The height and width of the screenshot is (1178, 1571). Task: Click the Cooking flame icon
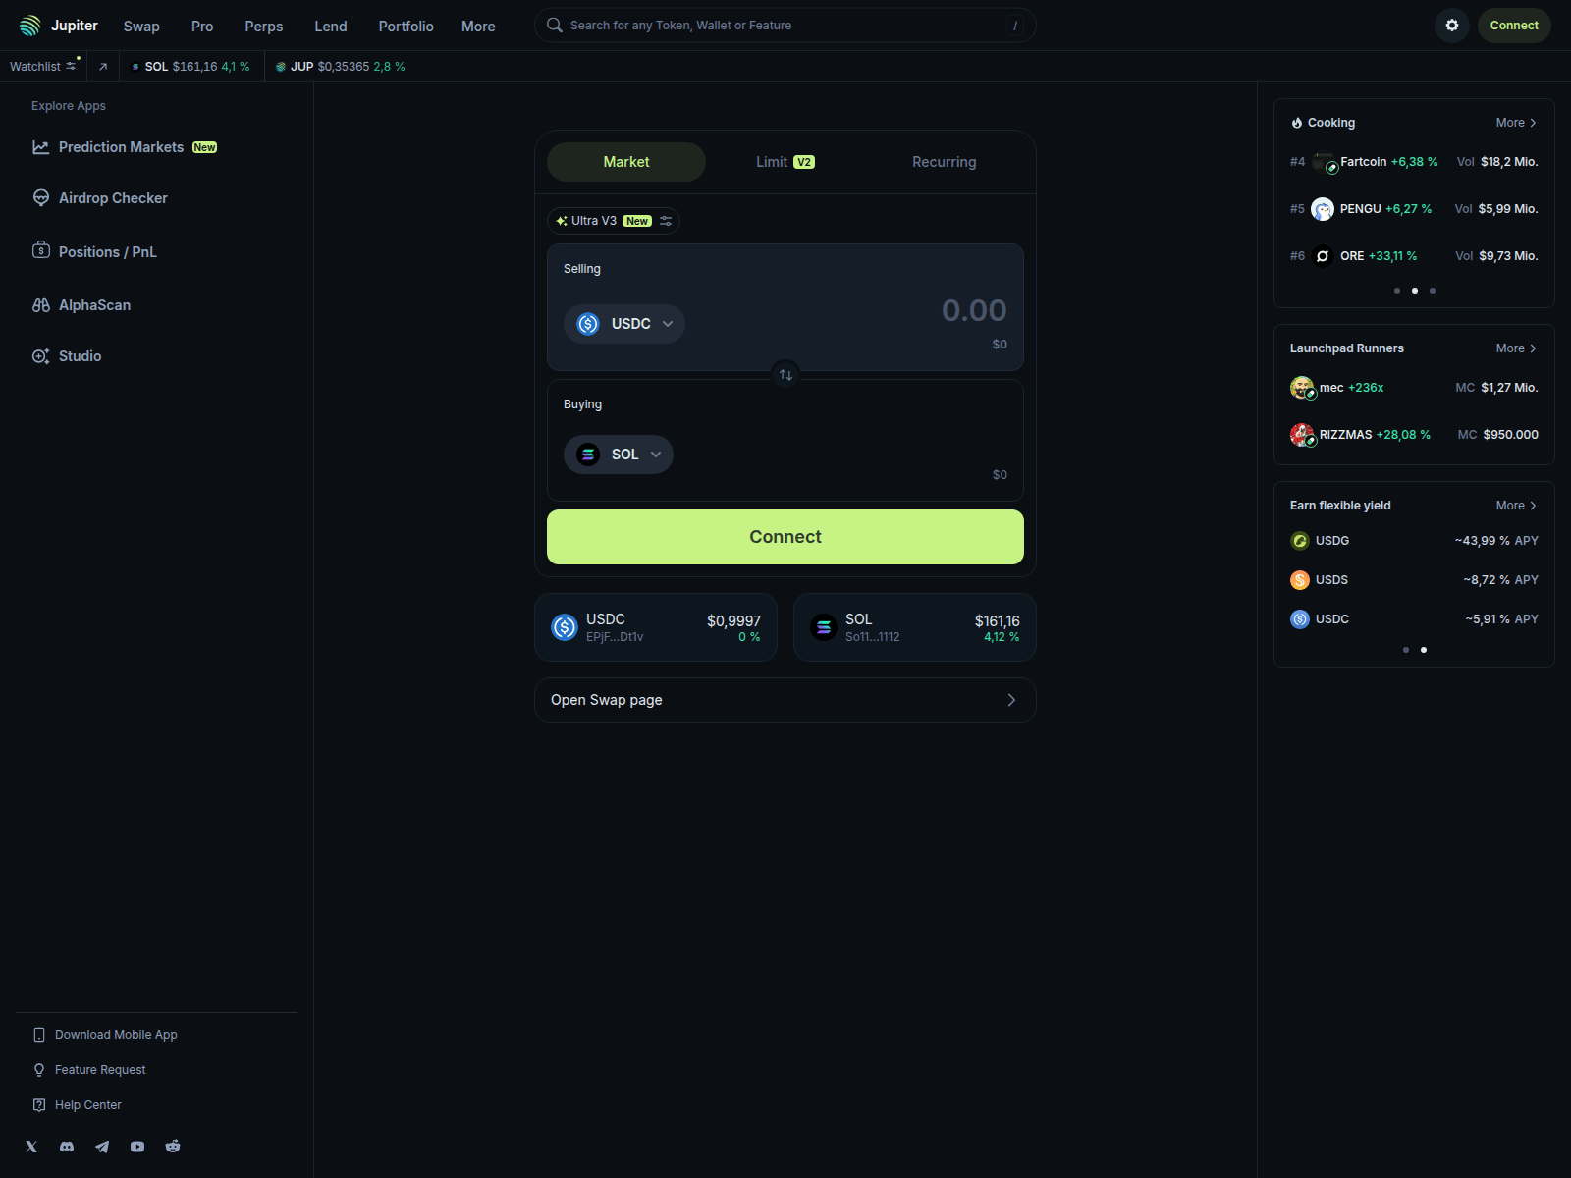click(x=1297, y=123)
